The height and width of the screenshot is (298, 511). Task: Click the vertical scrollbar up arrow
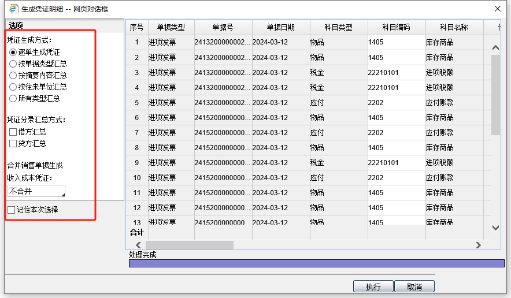496,48
